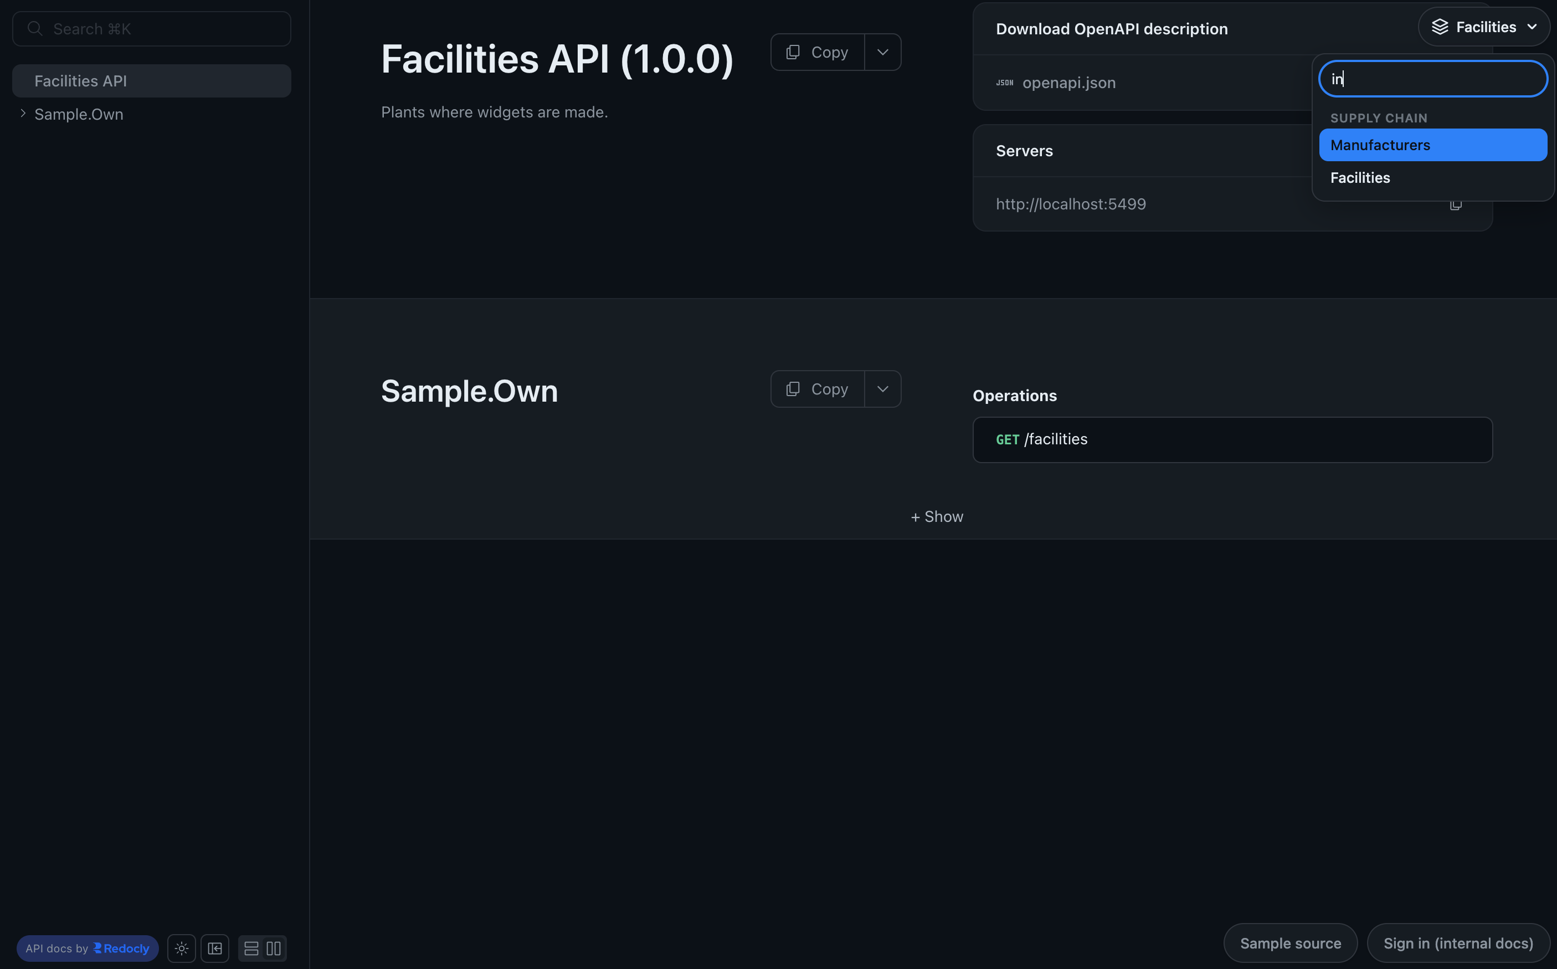Copy the Facilities API page
The height and width of the screenshot is (969, 1557).
818,52
